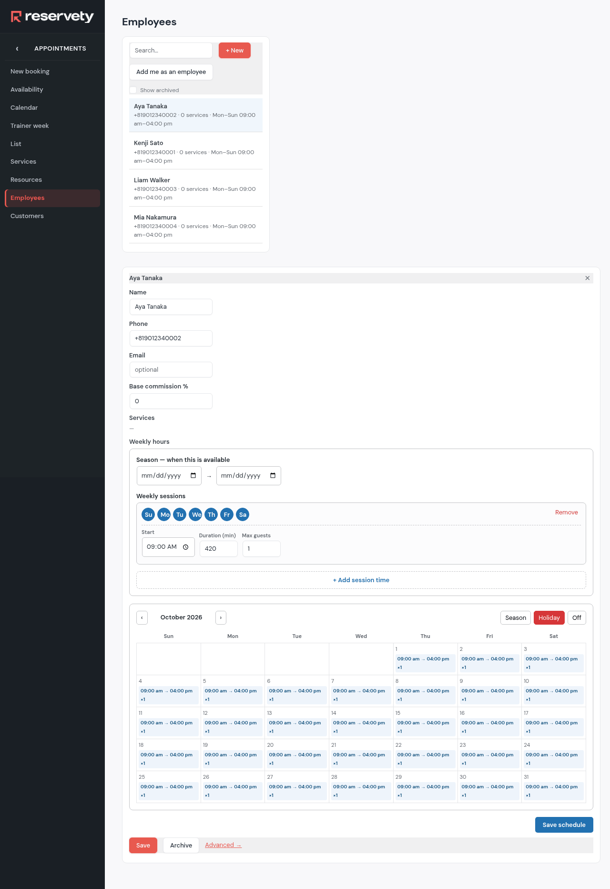The height and width of the screenshot is (889, 610).
Task: Go to previous month in schedule calendar
Action: click(142, 617)
